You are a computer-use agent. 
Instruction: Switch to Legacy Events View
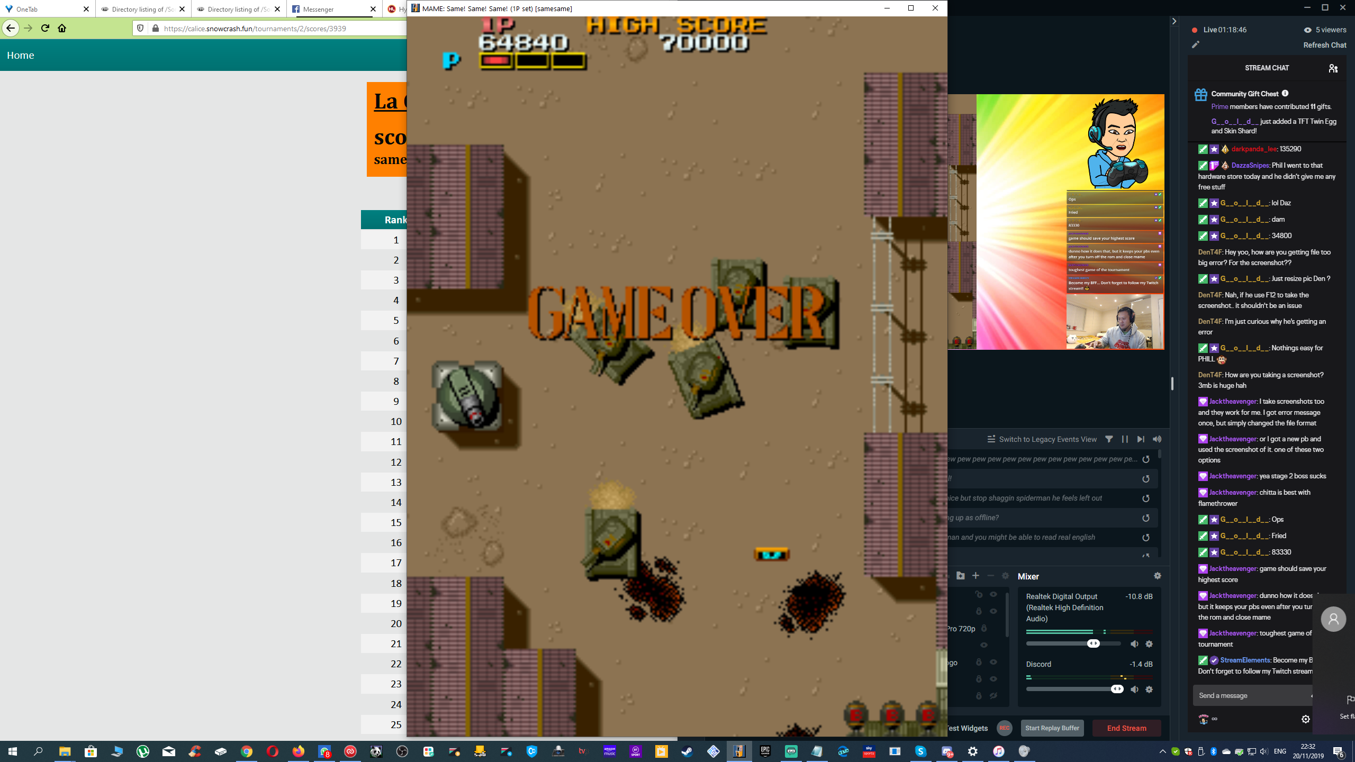coord(1042,439)
